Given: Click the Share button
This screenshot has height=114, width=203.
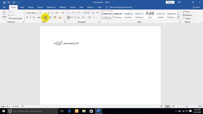Looking at the screenshot, I should pyautogui.click(x=196, y=7).
